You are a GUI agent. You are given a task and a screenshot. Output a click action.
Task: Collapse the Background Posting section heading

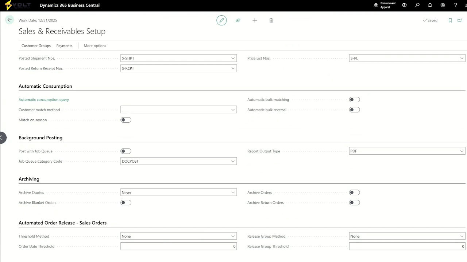(40, 138)
